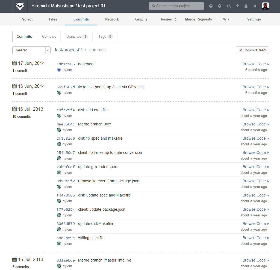Open the Merge Requests menu item
This screenshot has width=280, height=270.
[198, 19]
